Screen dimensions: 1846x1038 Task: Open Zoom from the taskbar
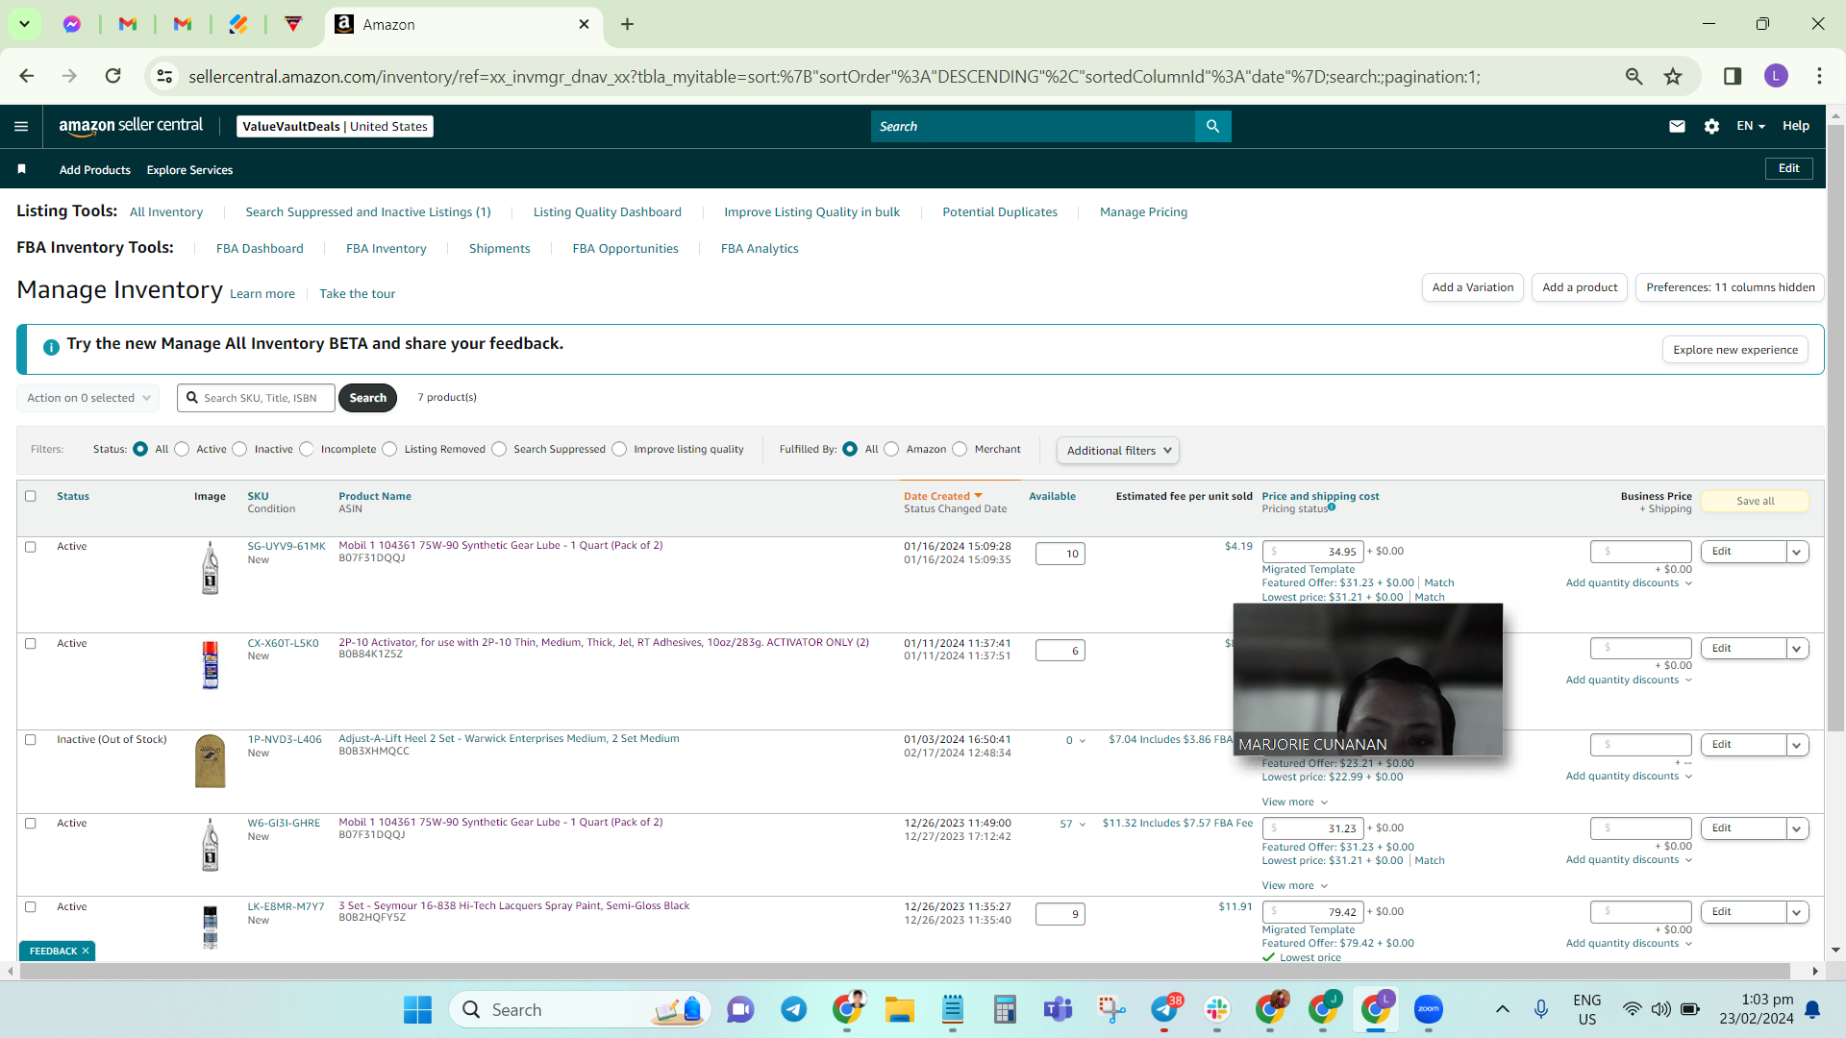point(1429,1009)
